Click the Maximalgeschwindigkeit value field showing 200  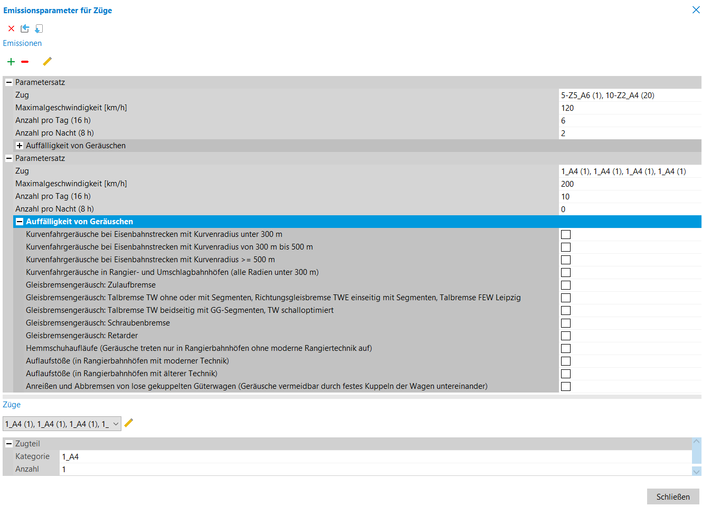[628, 184]
